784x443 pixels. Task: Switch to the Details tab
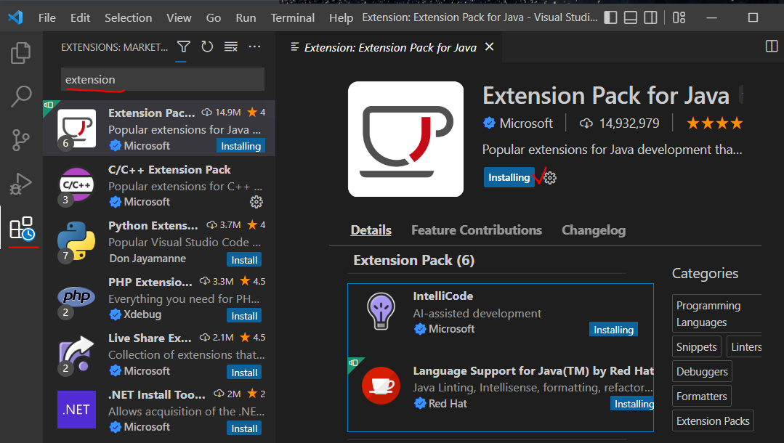point(371,230)
